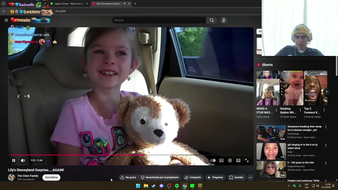Image resolution: width=338 pixels, height=190 pixels.
Task: Toggle the autoplay switch in the player
Action: point(213,160)
